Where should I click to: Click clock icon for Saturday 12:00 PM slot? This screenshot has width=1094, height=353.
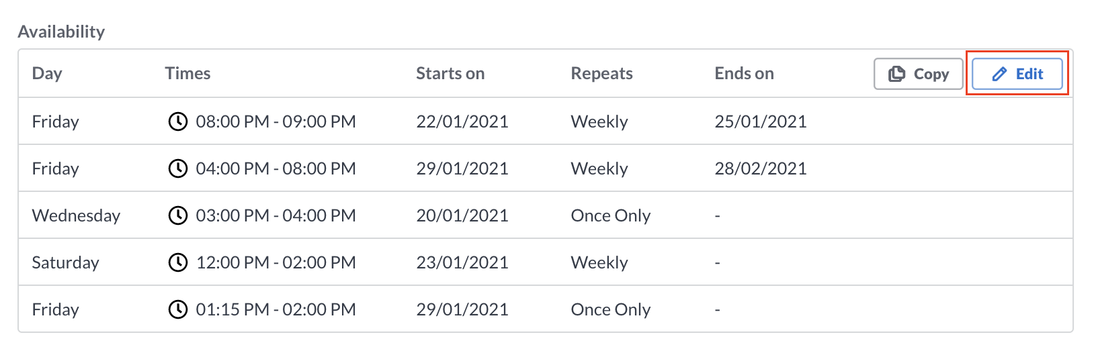click(177, 262)
